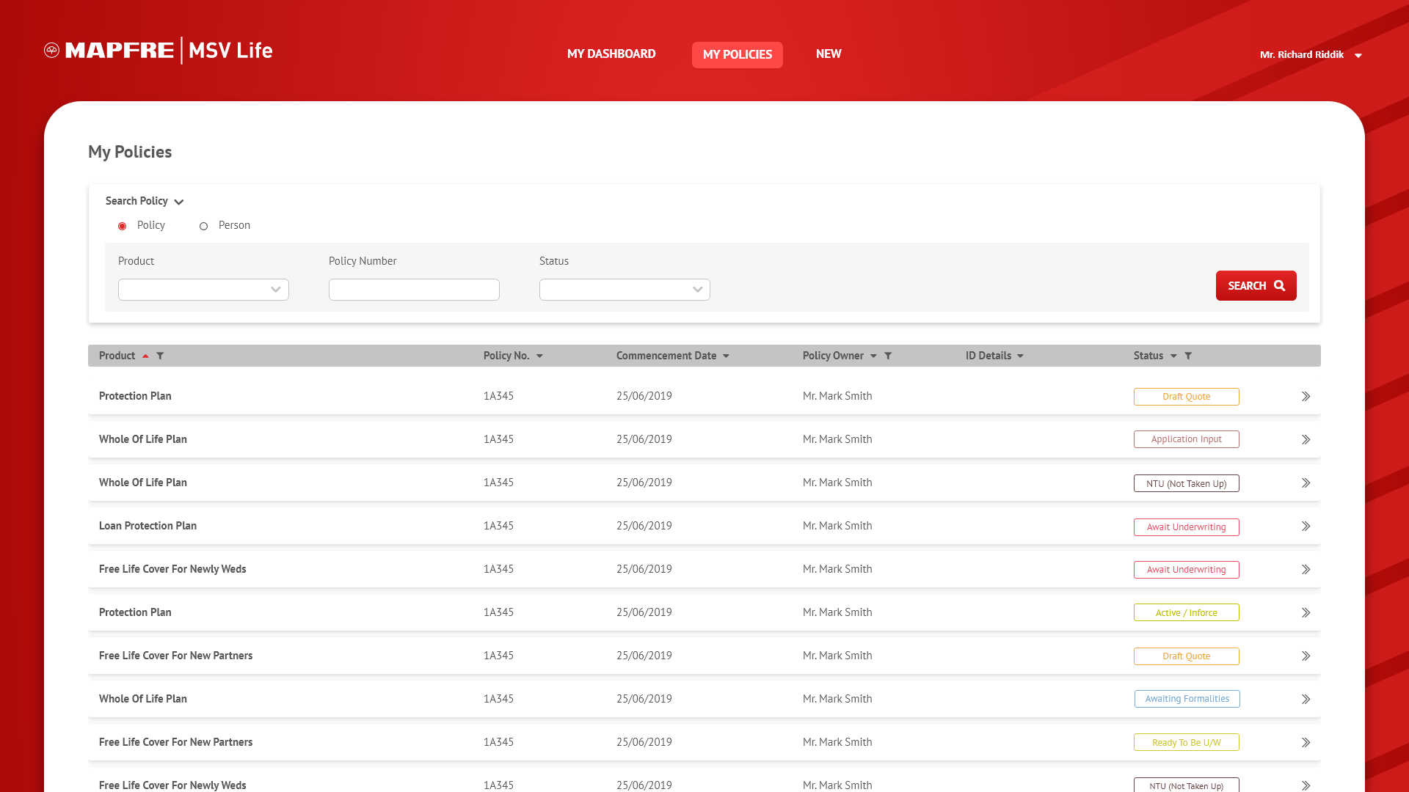
Task: Click the Awaiting Formalities status badge
Action: (1187, 699)
